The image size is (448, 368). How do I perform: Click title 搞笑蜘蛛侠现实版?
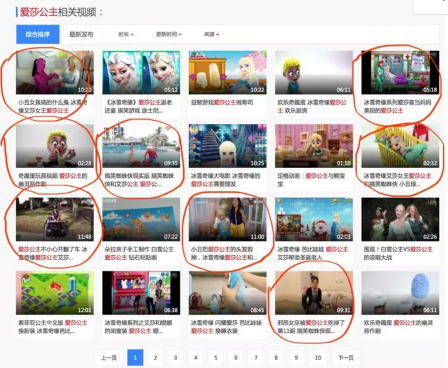(139, 180)
